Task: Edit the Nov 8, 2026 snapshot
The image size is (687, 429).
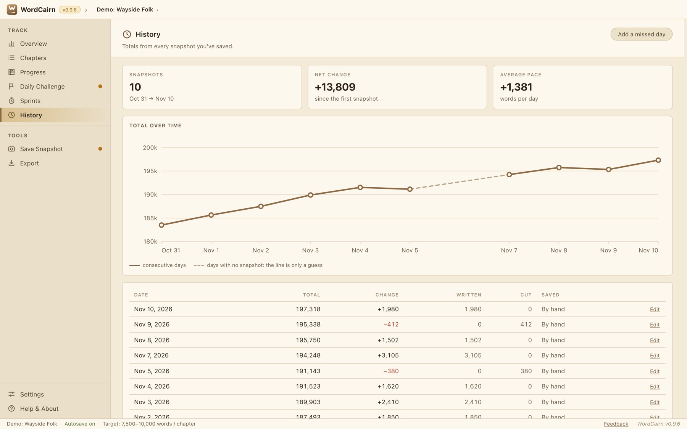Action: click(655, 340)
